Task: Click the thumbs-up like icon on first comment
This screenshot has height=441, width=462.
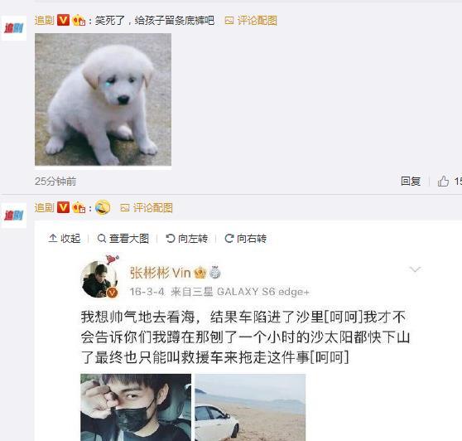Action: tap(443, 181)
